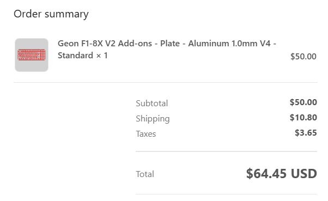Click the Shipping label
The image size is (328, 201).
(153, 119)
